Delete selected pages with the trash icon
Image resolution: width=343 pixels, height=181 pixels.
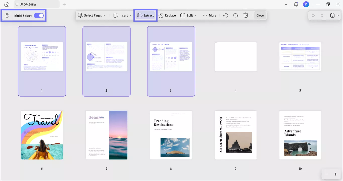246,15
